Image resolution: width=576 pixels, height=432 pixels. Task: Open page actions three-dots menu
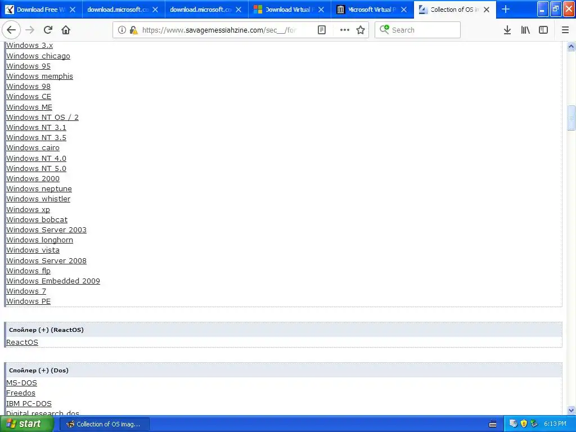[345, 30]
